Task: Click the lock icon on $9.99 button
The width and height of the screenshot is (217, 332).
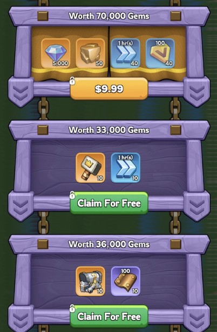Action: pyautogui.click(x=72, y=81)
